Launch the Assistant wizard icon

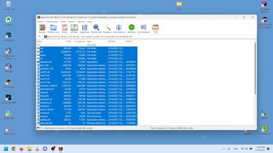click(107, 28)
